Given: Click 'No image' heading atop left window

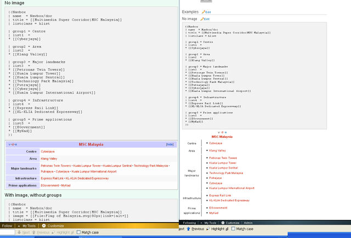Looking at the screenshot, I should point(15,3).
